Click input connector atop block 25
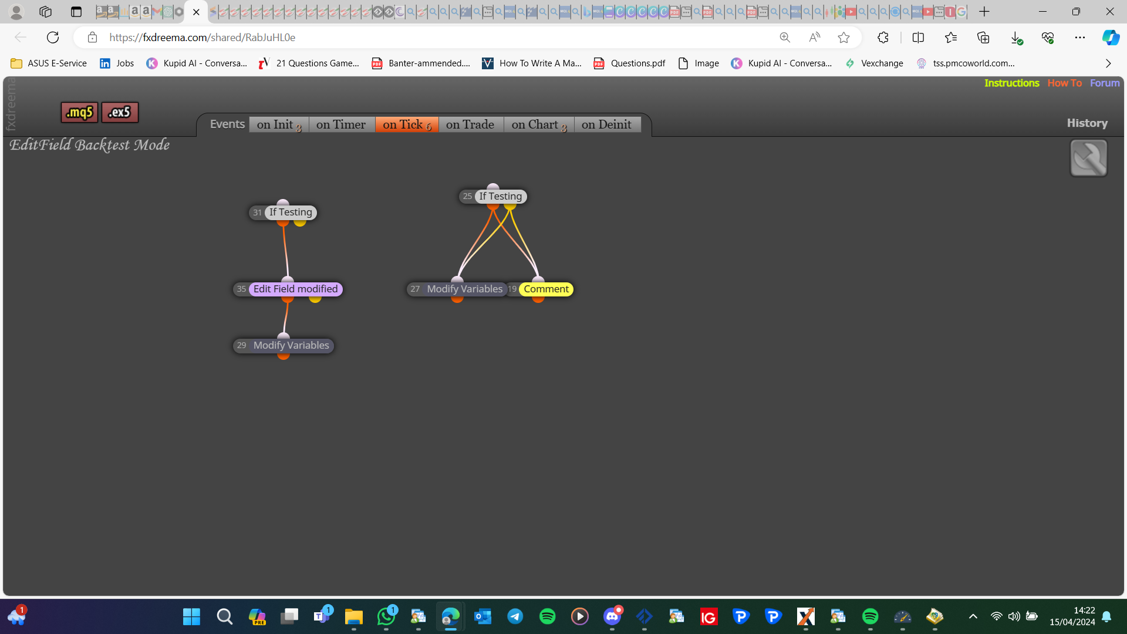Image resolution: width=1127 pixels, height=634 pixels. (493, 187)
